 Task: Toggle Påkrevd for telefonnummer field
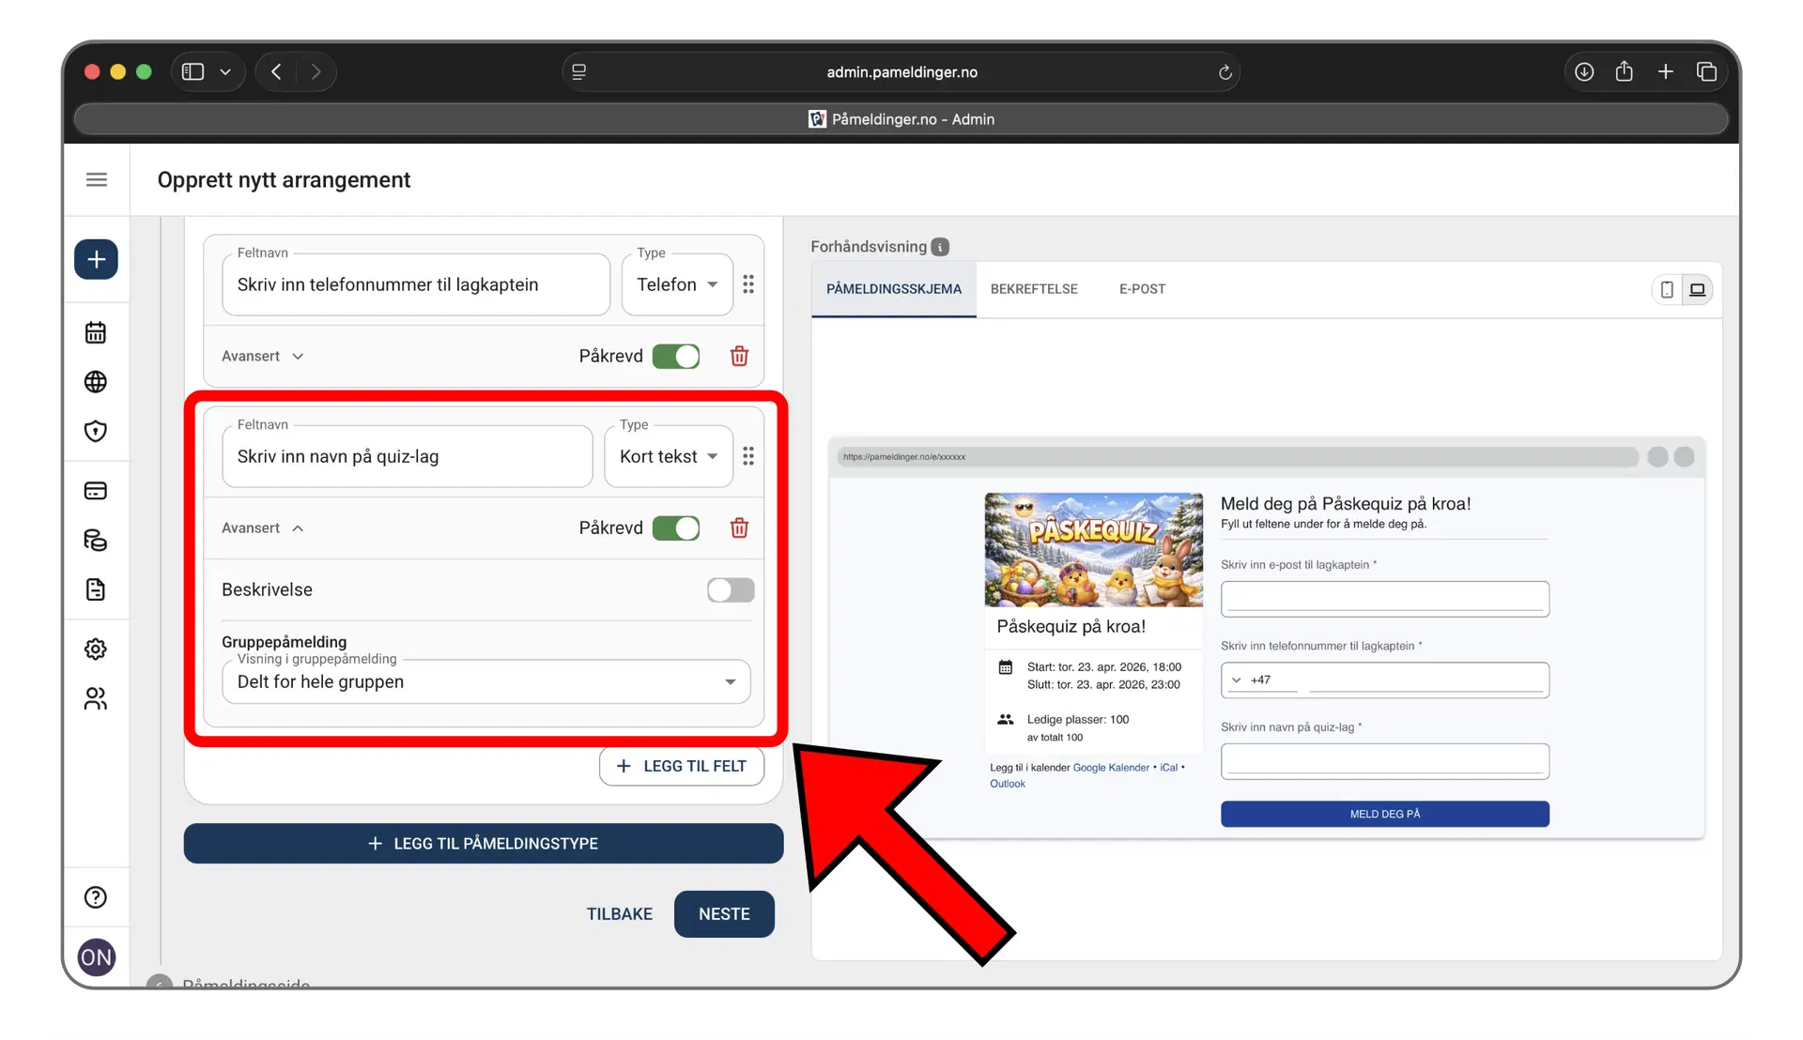click(676, 356)
